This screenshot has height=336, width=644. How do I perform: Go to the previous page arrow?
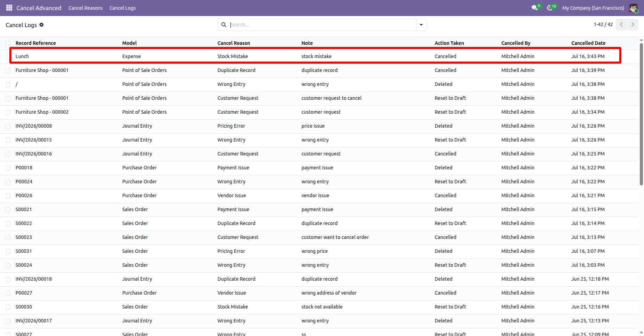pos(621,24)
